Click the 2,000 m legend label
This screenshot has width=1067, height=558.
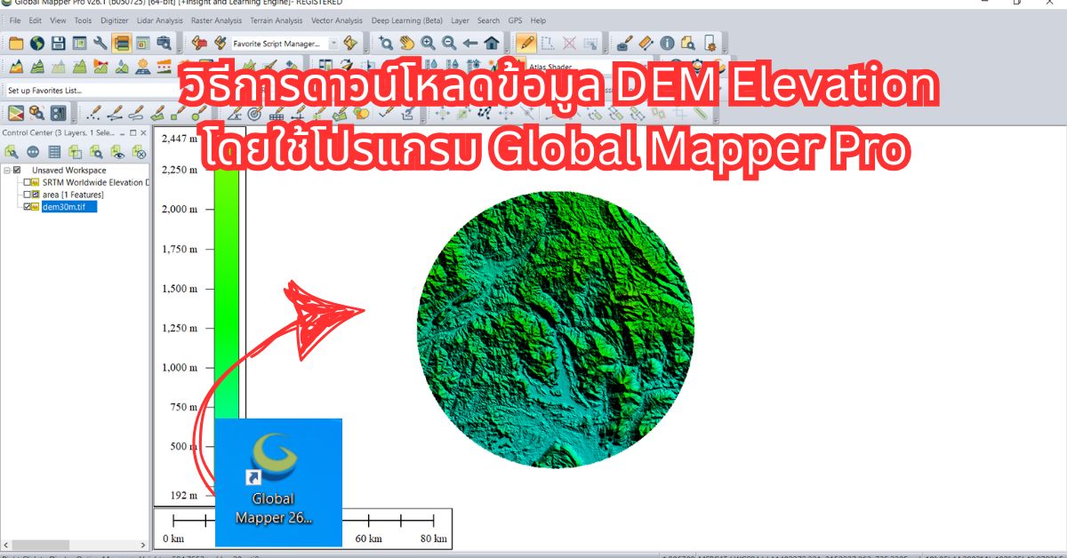pos(179,210)
